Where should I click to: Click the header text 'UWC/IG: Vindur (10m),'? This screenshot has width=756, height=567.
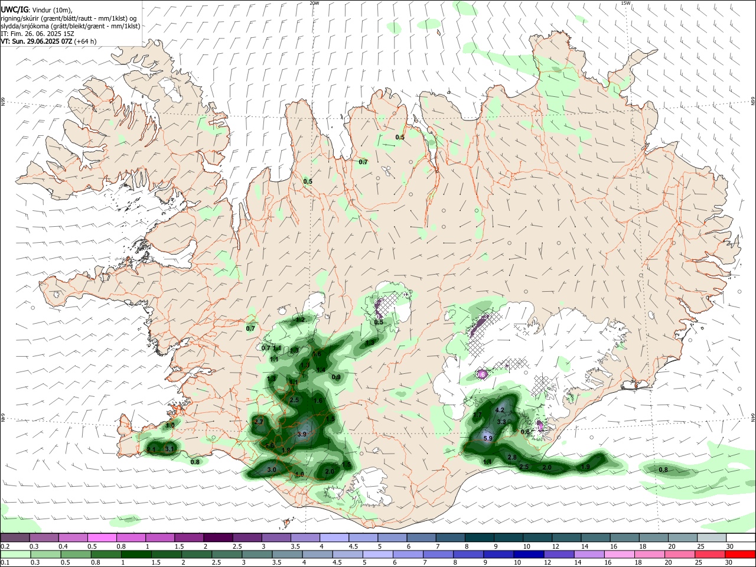[35, 9]
